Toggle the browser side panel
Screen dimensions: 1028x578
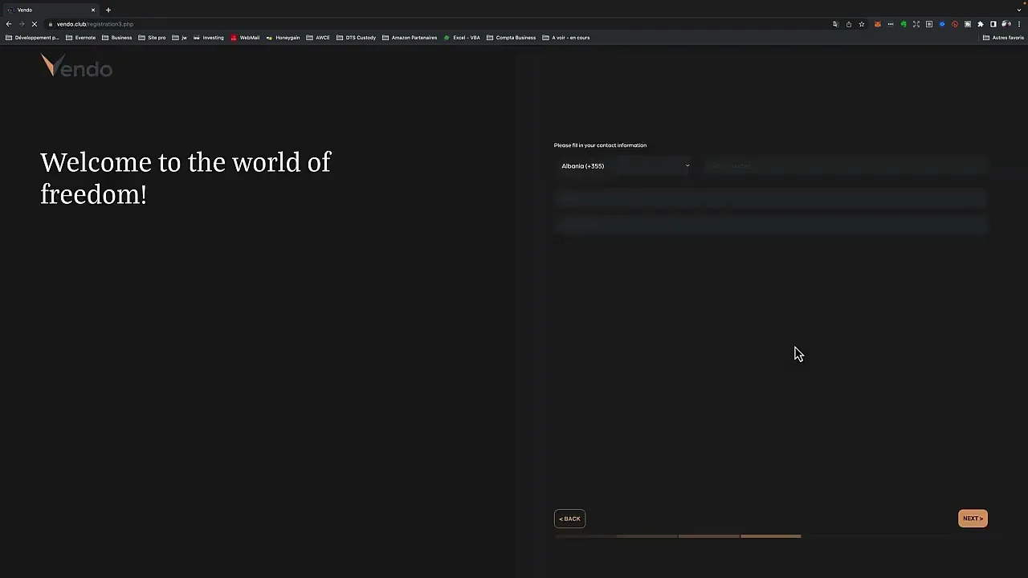(993, 24)
